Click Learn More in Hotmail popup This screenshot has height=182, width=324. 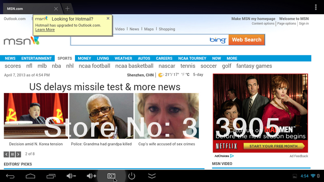point(45,30)
